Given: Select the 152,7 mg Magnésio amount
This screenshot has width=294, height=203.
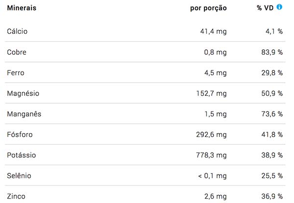Looking at the screenshot, I should (212, 93).
